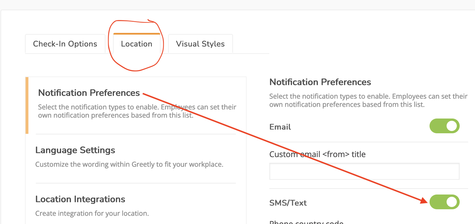
Task: Click the 'Custom email <from> title' label
Action: (x=317, y=154)
